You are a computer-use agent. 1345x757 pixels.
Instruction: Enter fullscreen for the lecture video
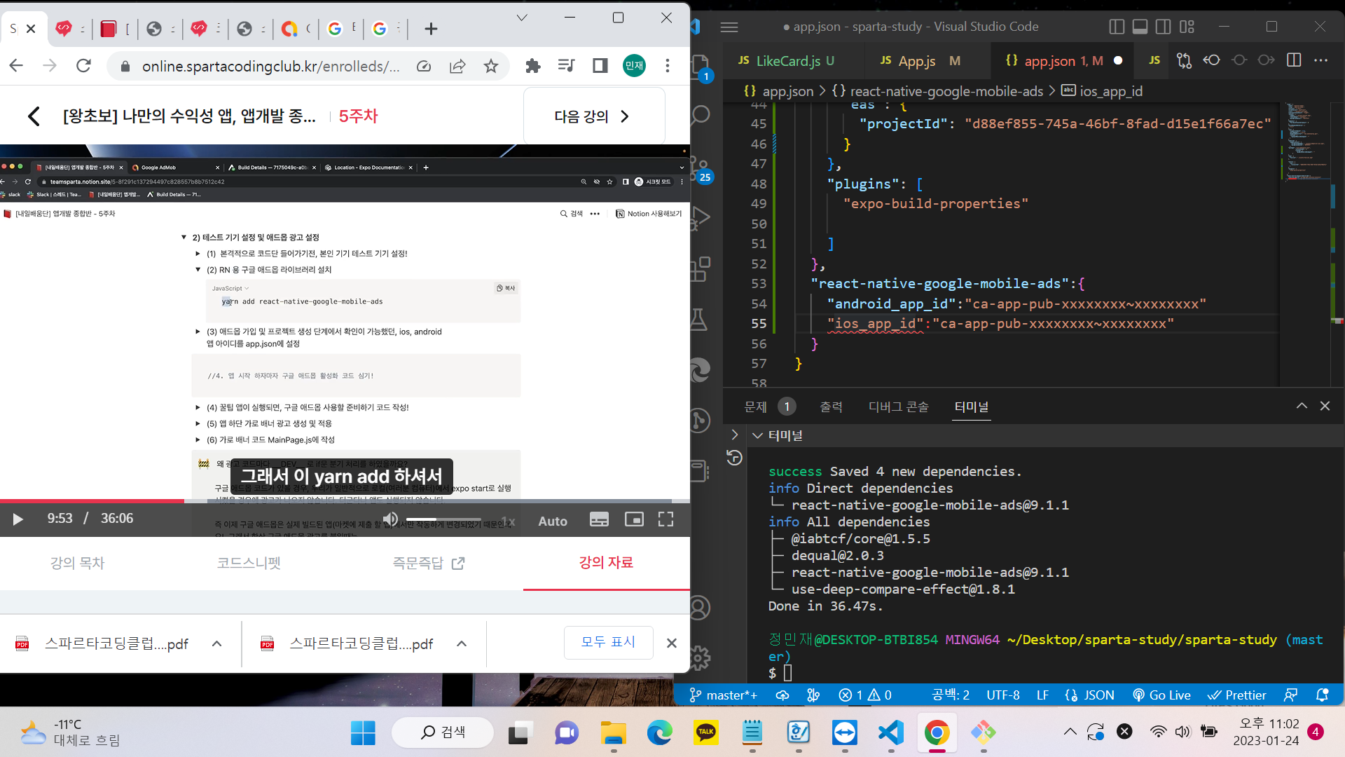coord(665,519)
